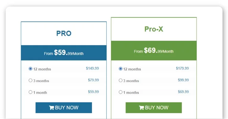Image resolution: width=228 pixels, height=119 pixels.
Task: Click the Pro-X $99.99 price
Action: [183, 80]
